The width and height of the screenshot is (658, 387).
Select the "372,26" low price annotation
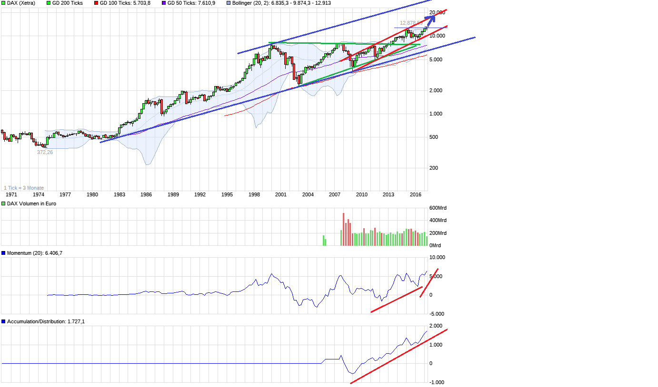pyautogui.click(x=45, y=152)
